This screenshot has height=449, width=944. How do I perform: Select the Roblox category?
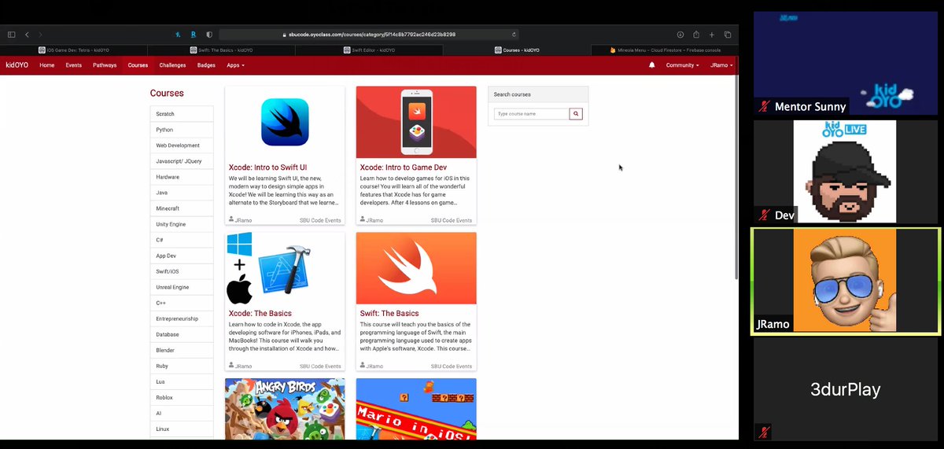tap(182, 397)
